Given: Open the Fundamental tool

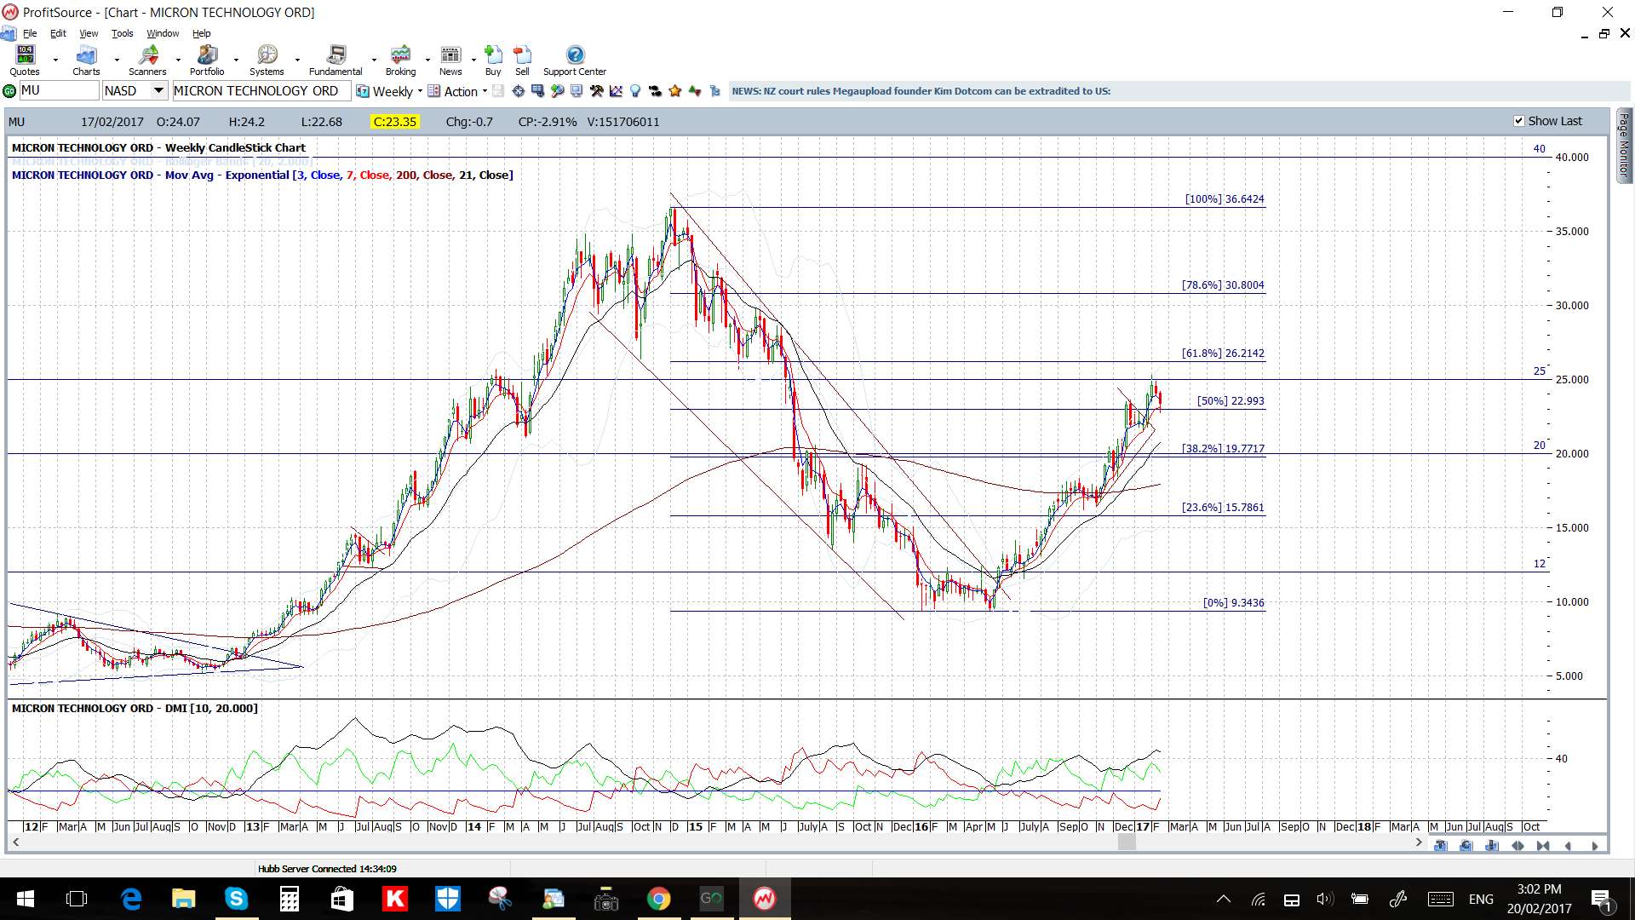Looking at the screenshot, I should [x=336, y=60].
